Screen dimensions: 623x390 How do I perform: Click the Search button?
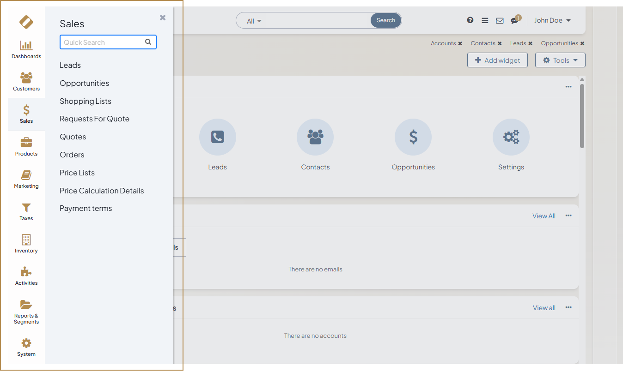[x=386, y=20]
